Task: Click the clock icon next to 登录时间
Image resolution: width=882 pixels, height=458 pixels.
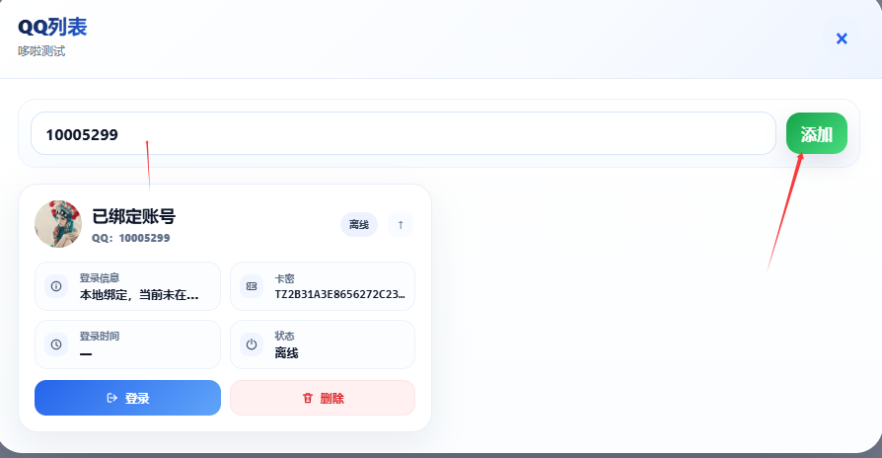Action: (x=56, y=344)
